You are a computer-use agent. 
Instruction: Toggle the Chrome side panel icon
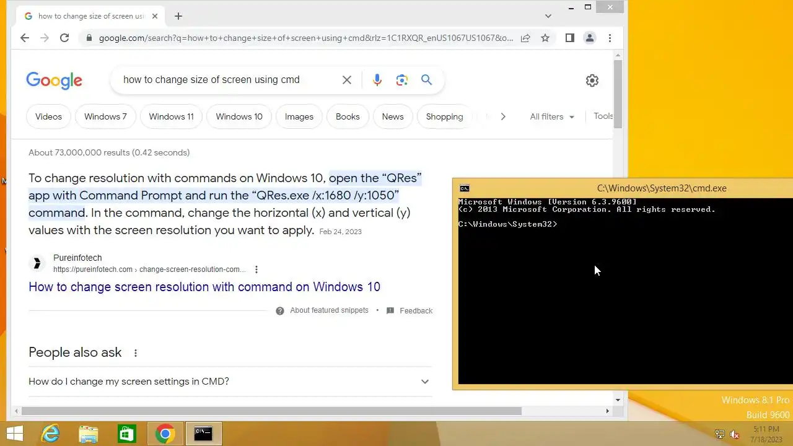click(570, 38)
